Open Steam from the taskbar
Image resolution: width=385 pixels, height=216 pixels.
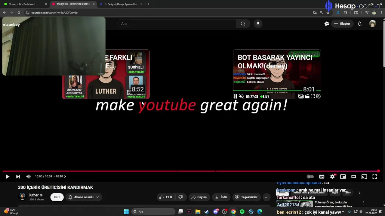[x=207, y=212]
